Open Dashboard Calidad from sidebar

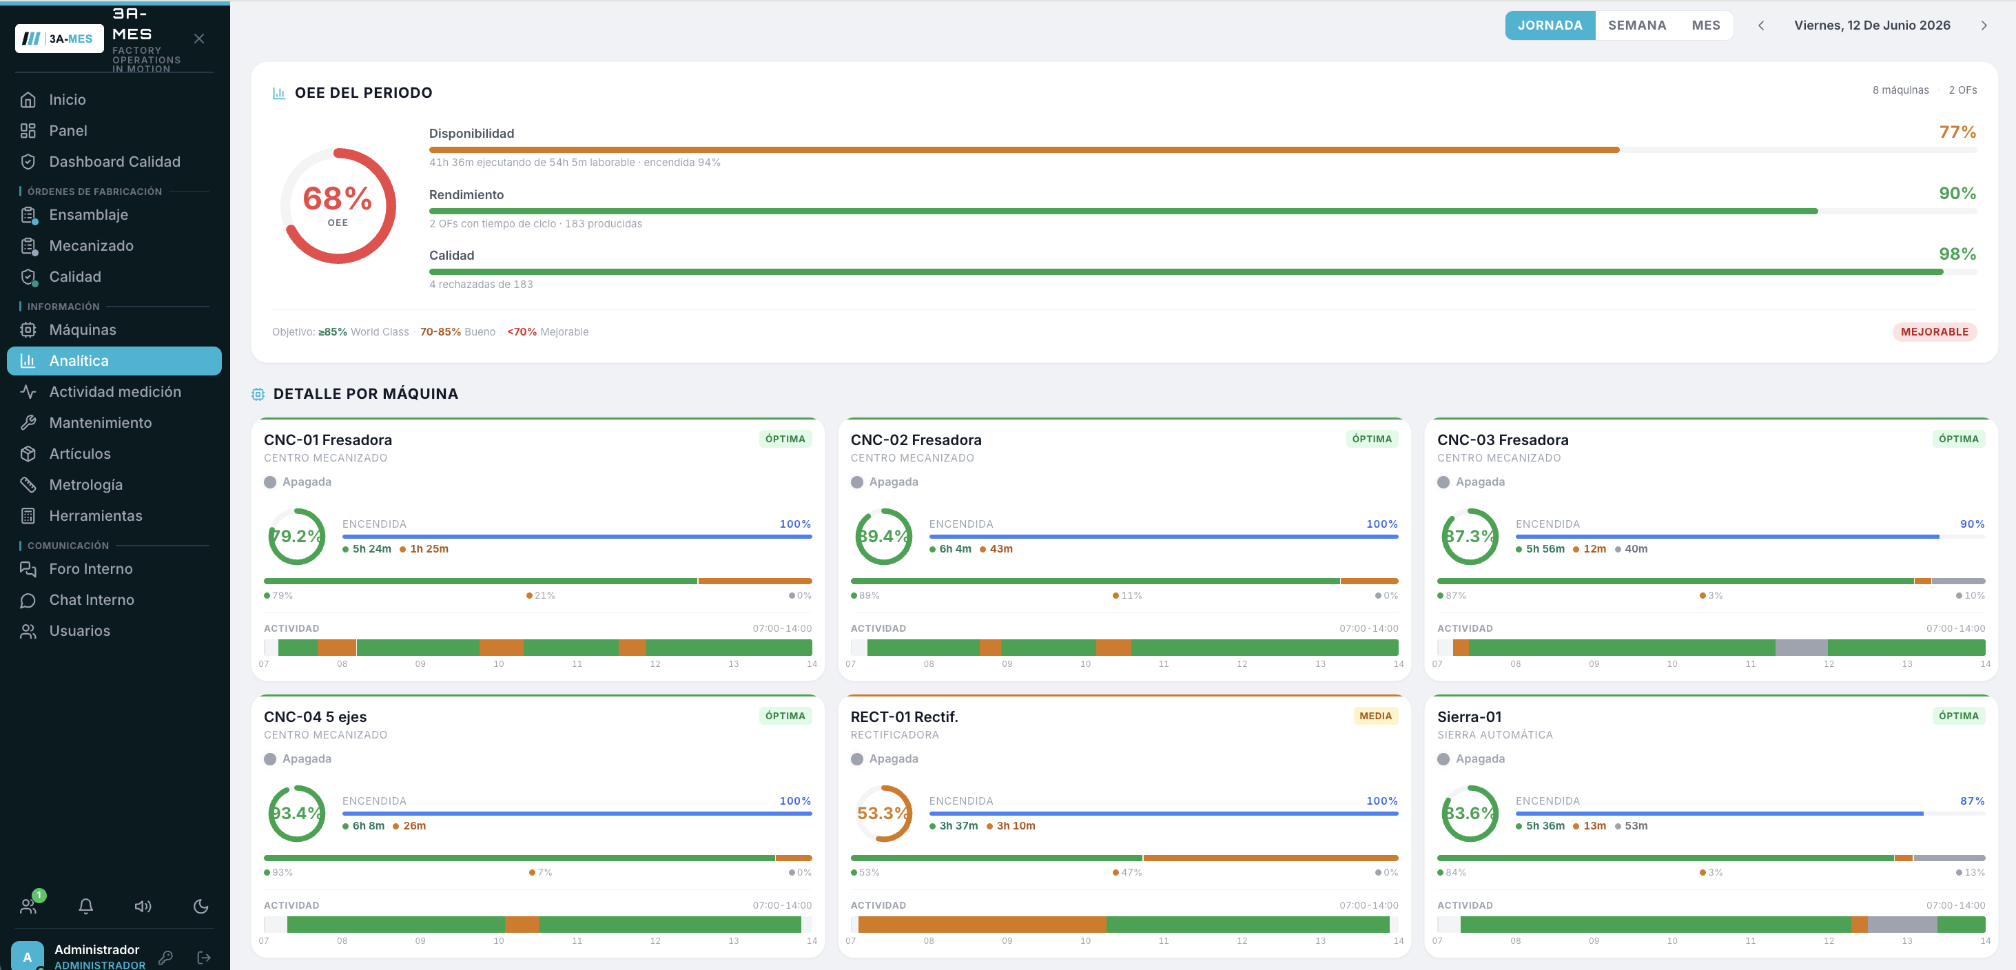(114, 161)
